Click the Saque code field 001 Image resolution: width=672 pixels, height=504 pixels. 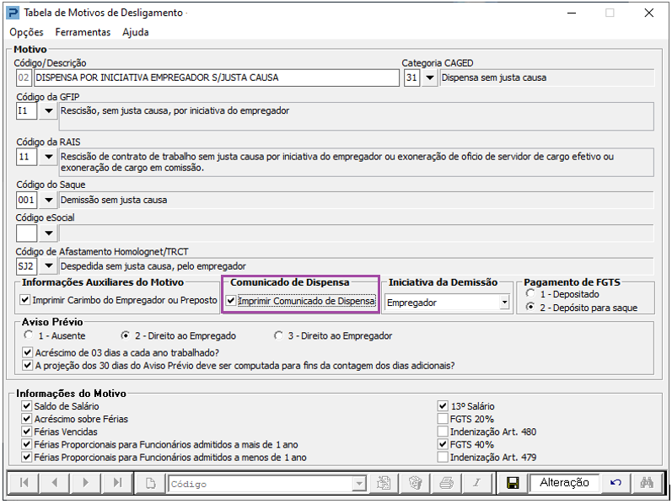tap(27, 200)
